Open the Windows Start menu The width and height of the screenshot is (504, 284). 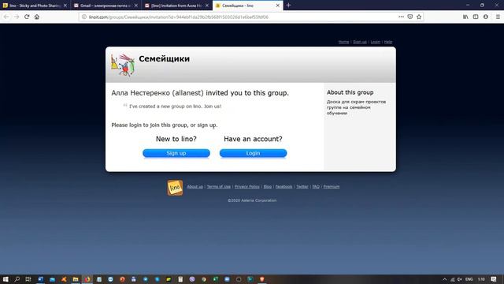point(6,279)
